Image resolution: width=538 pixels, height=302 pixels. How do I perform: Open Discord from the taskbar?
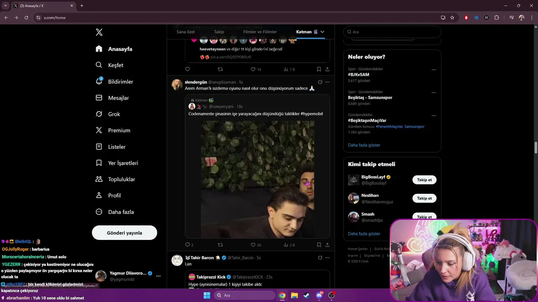pos(319,295)
